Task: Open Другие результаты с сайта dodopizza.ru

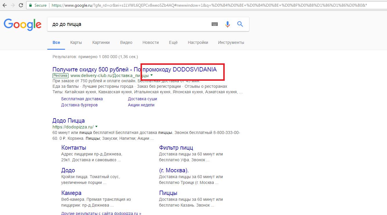Action: click(101, 213)
